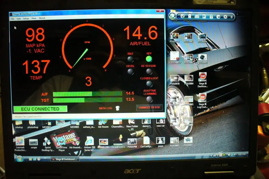Click the Windows Start orb

[20, 159]
